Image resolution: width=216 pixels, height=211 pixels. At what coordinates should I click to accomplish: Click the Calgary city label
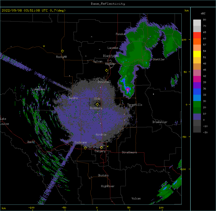click(x=100, y=151)
